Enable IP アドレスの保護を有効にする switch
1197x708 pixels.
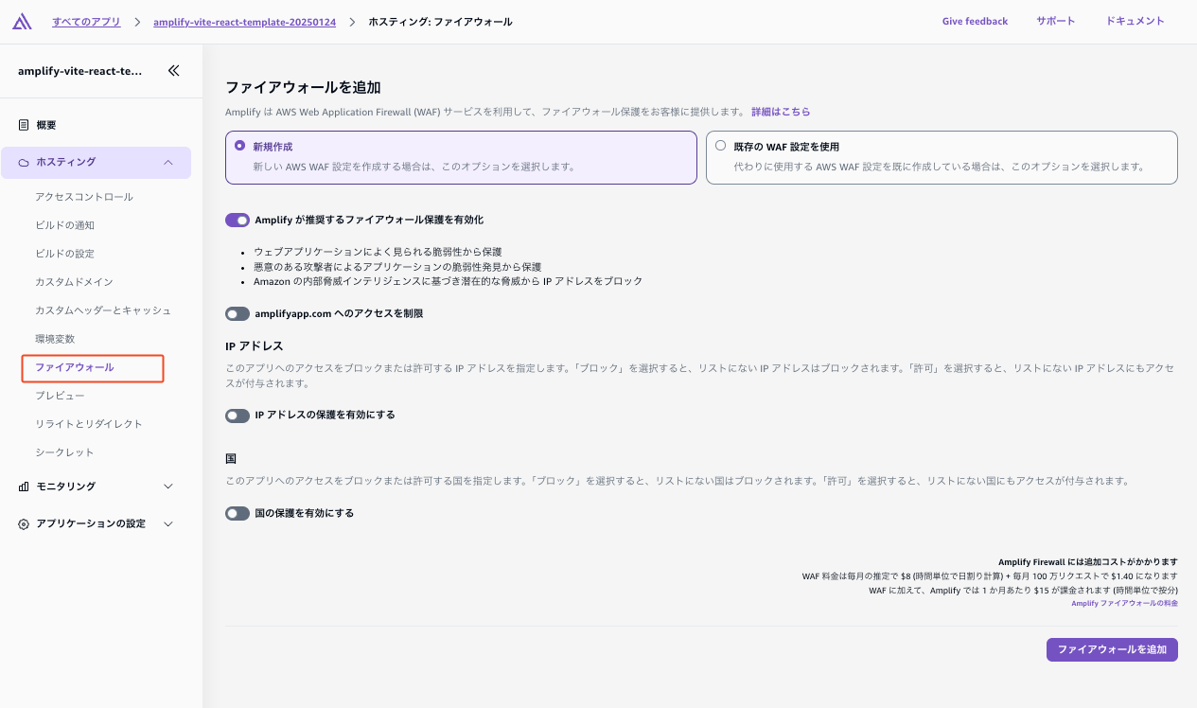tap(238, 415)
